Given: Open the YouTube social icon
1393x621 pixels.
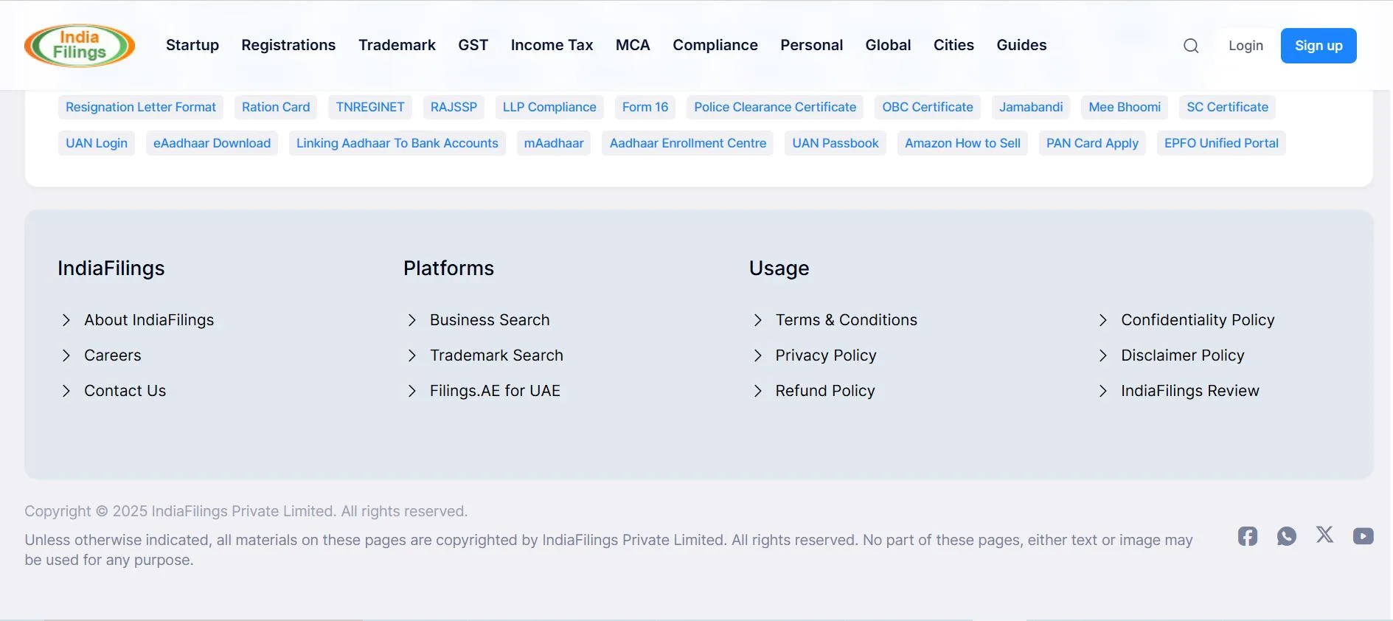Looking at the screenshot, I should coord(1363,536).
